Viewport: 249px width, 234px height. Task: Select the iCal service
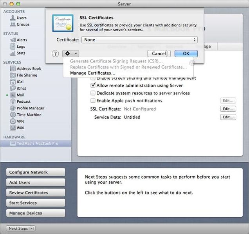click(17, 82)
